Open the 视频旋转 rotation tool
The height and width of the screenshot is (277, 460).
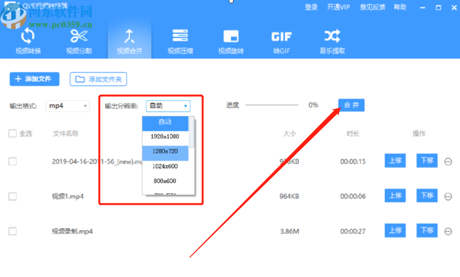(231, 42)
